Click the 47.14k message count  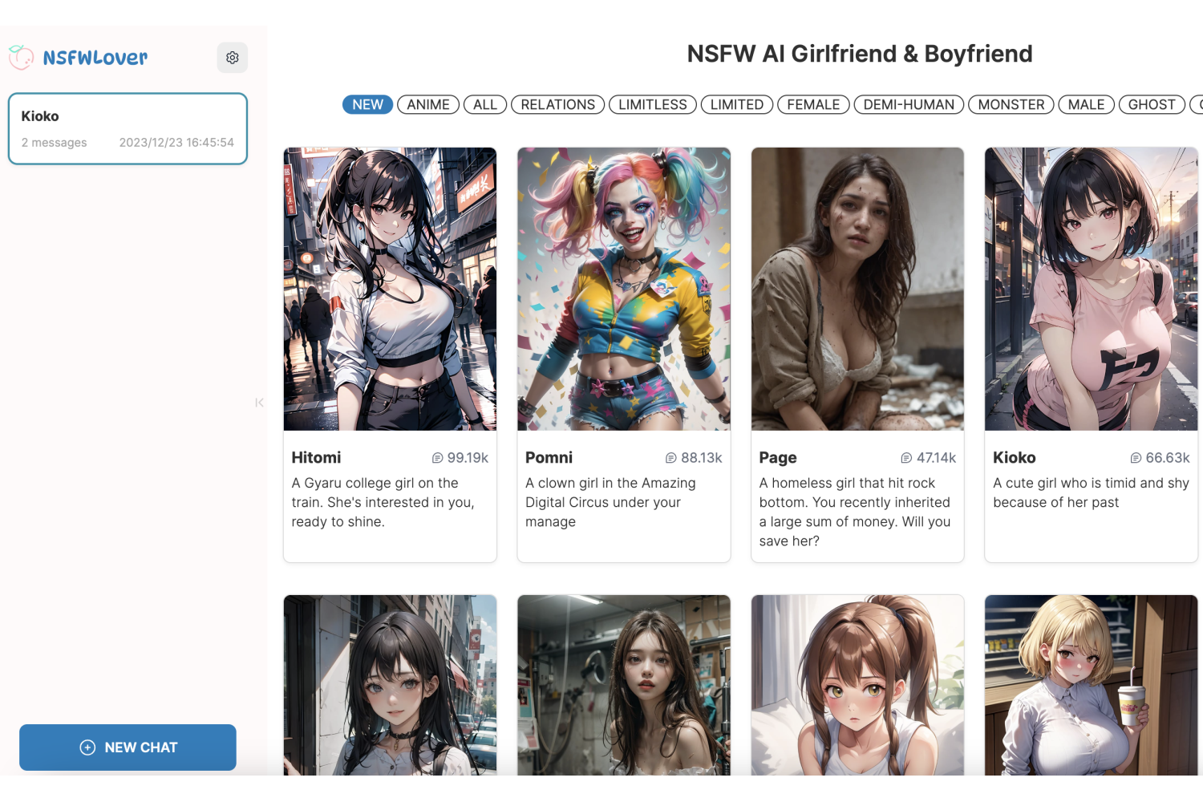pos(936,458)
